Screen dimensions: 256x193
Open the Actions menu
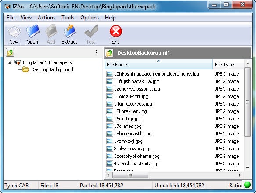47,18
